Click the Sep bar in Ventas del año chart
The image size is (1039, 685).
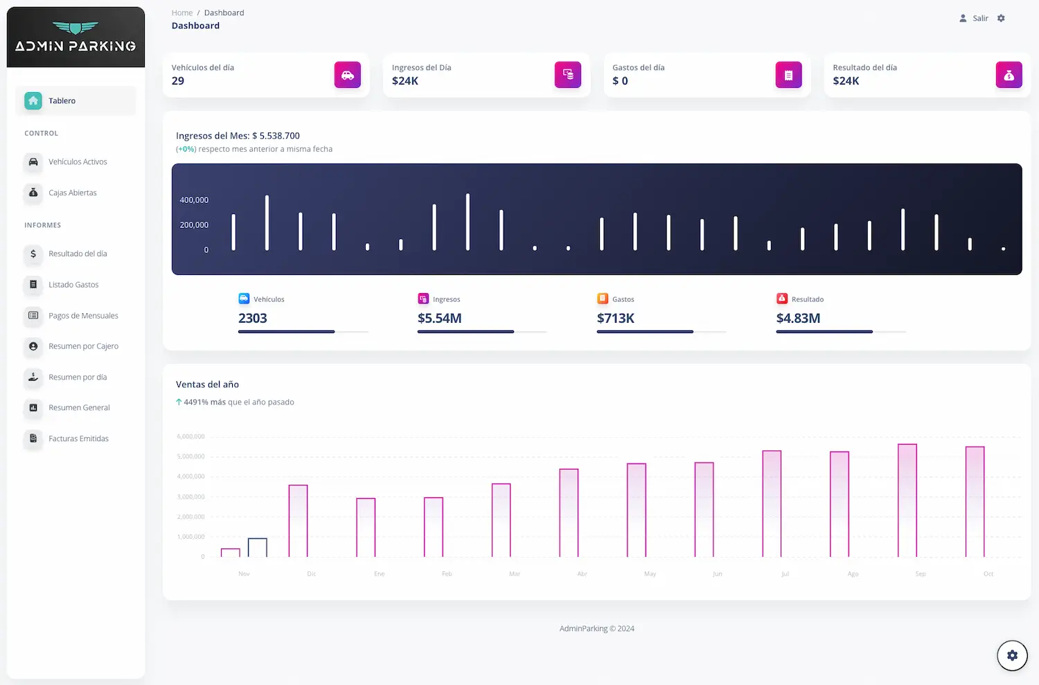pos(907,500)
